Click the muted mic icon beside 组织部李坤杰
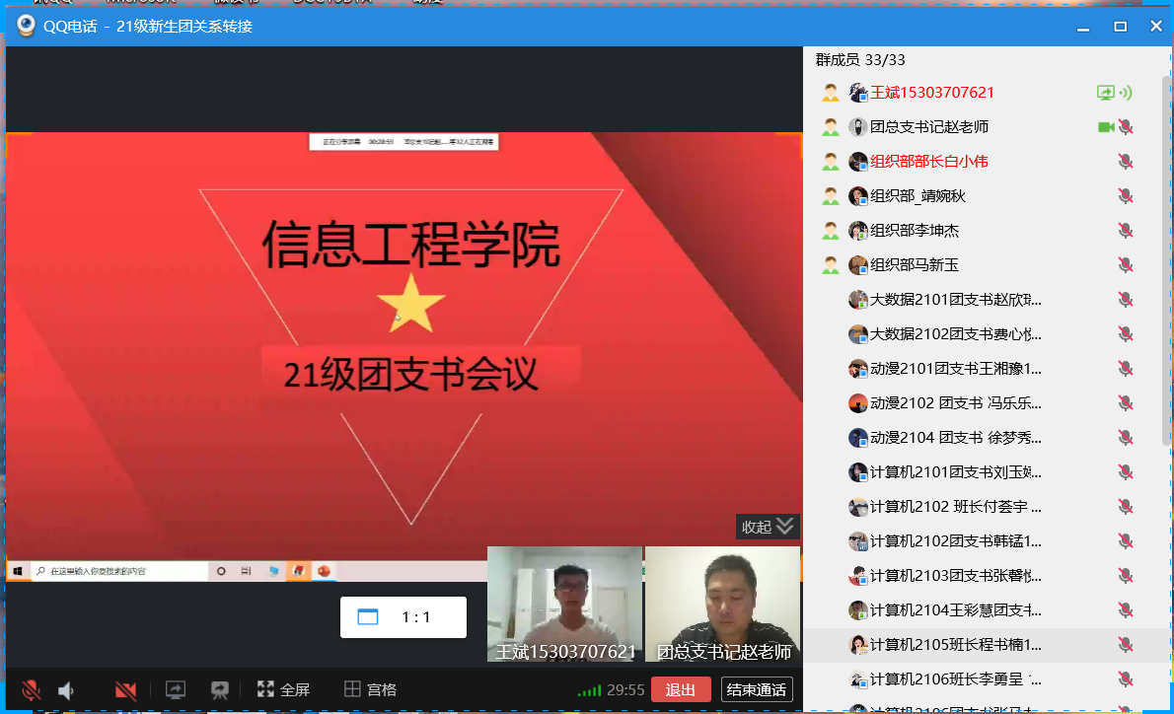 [1125, 231]
